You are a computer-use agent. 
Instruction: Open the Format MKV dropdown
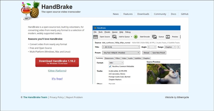116,63
